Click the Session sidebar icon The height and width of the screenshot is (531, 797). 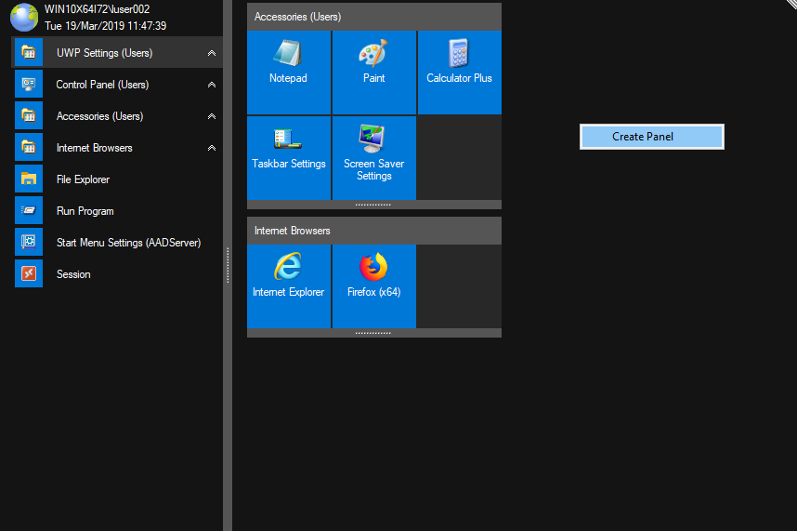pyautogui.click(x=29, y=274)
